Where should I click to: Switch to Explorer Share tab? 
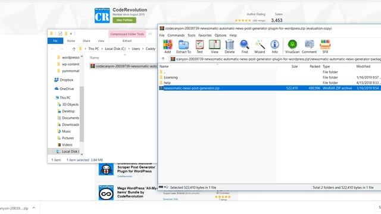[86, 41]
